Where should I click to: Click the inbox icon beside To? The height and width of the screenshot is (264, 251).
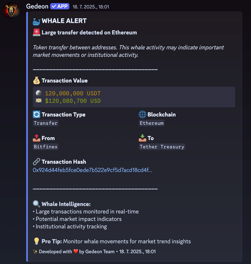[143, 138]
